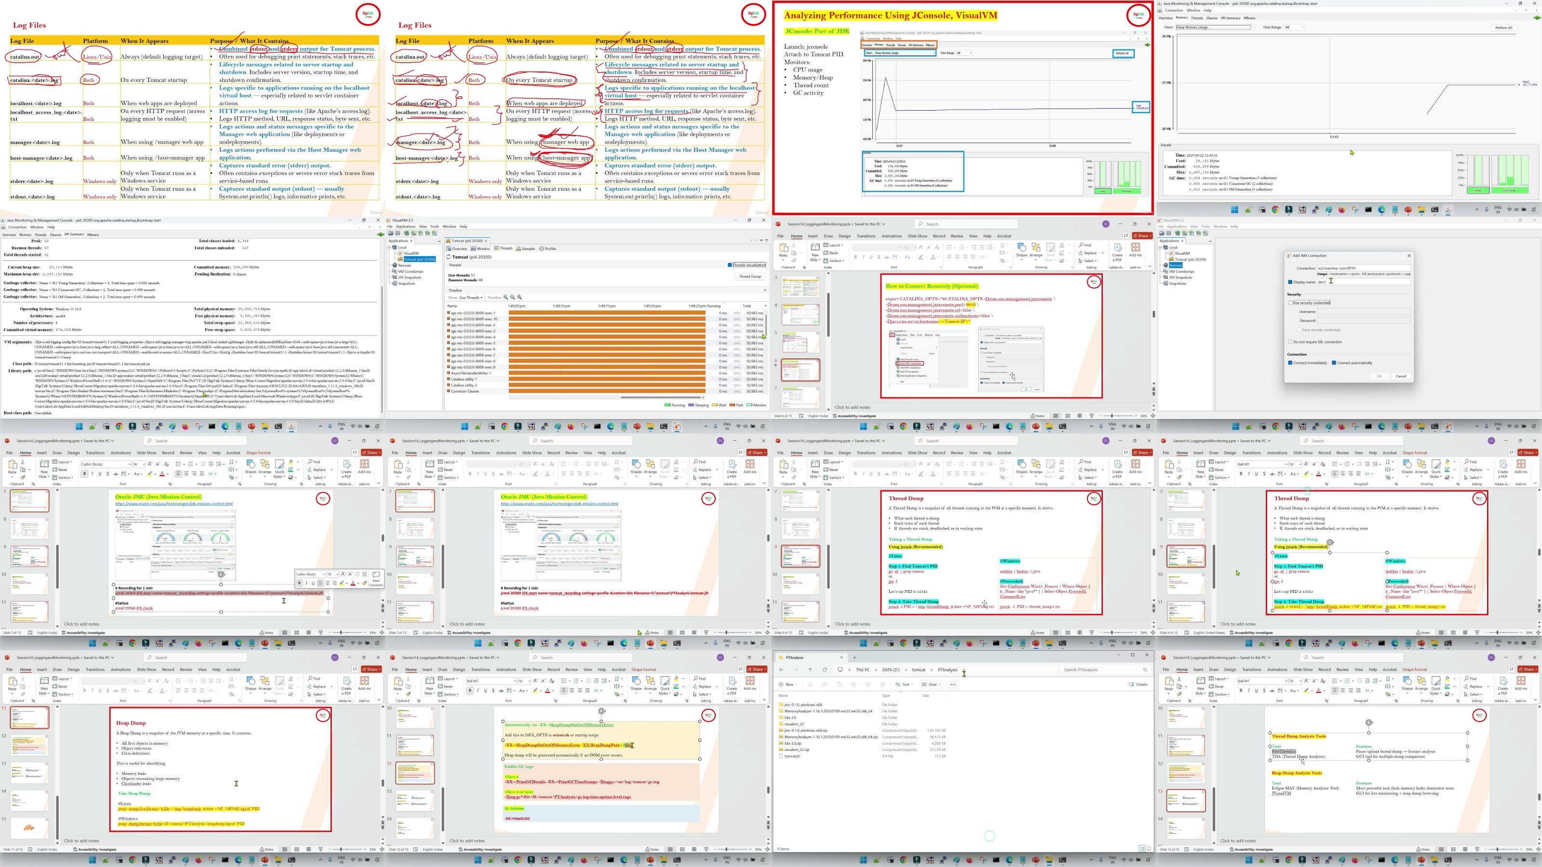Uncheck Connect immediately in JMX dialog

click(x=1290, y=363)
